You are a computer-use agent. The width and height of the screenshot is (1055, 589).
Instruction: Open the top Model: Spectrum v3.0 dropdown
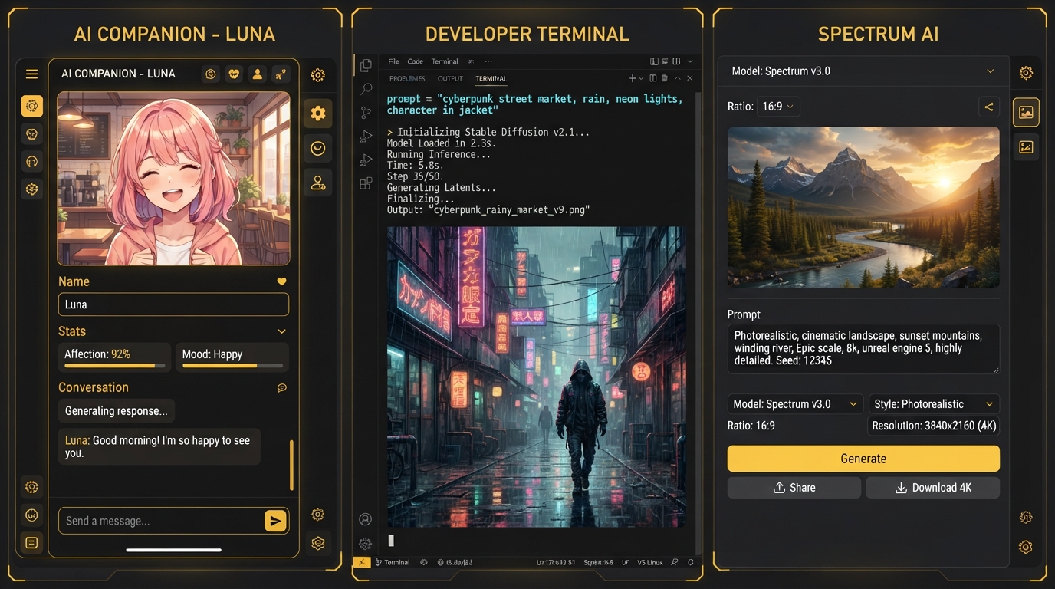point(863,71)
